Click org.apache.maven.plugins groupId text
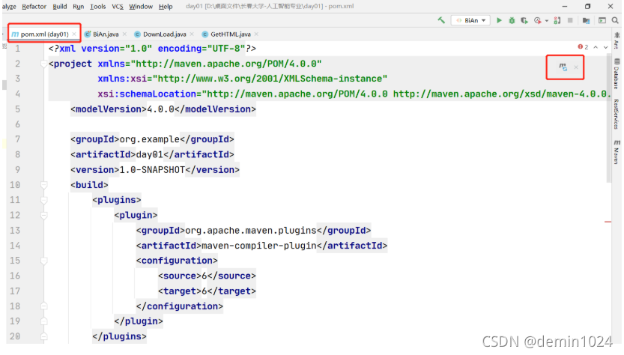Viewport: 624px width, 355px height. coord(251,231)
